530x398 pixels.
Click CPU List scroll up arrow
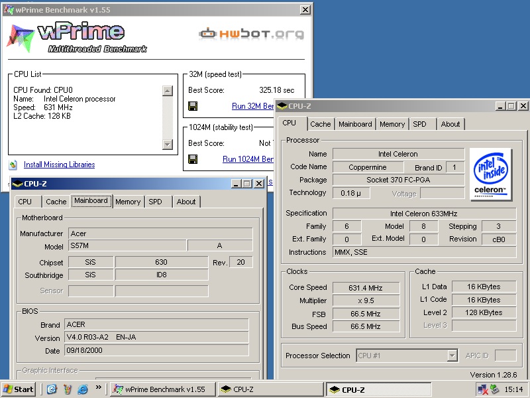pos(168,91)
